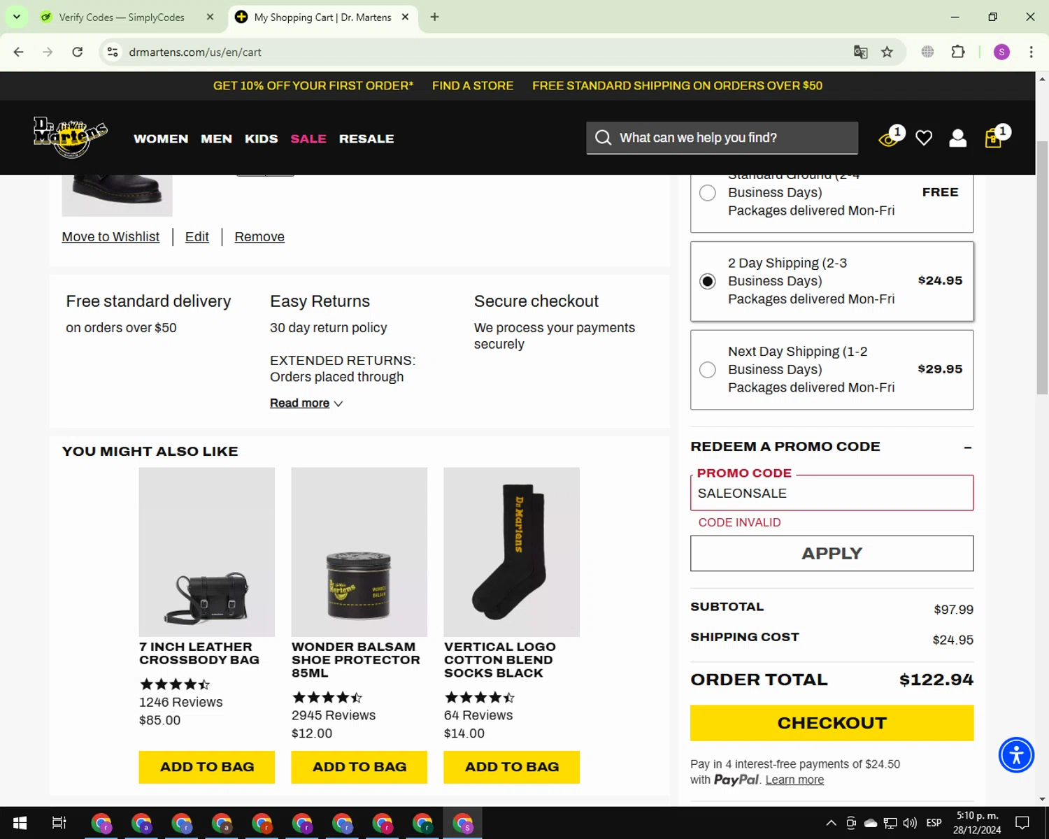Go back to previous page
Screen dimensions: 1049x839
tap(19, 52)
